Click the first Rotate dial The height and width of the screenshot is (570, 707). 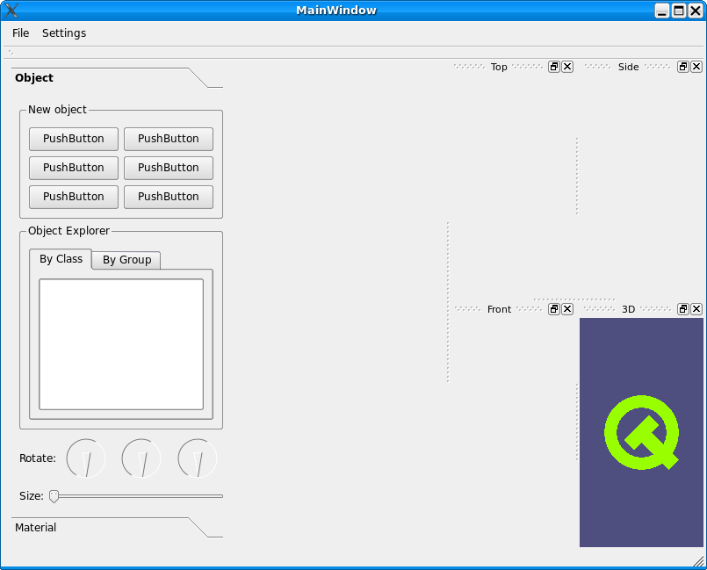(x=86, y=458)
